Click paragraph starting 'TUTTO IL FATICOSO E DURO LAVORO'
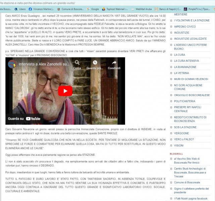Screen dimensions: 215x201 85,185
